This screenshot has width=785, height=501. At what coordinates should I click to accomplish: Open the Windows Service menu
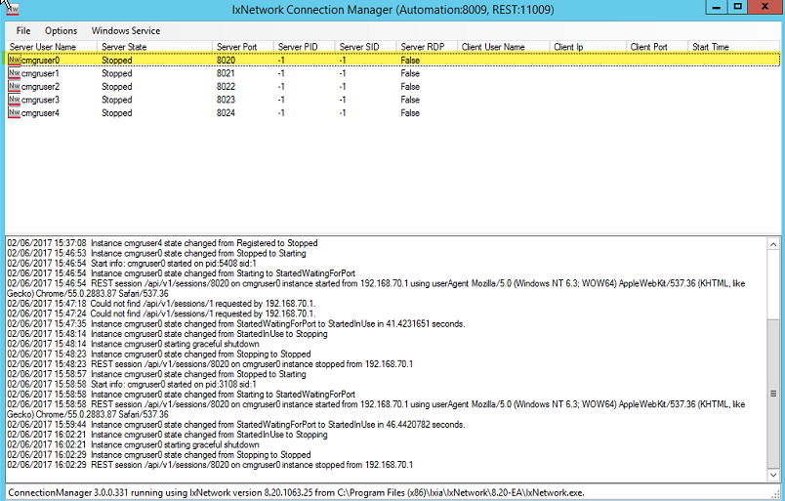pyautogui.click(x=126, y=31)
